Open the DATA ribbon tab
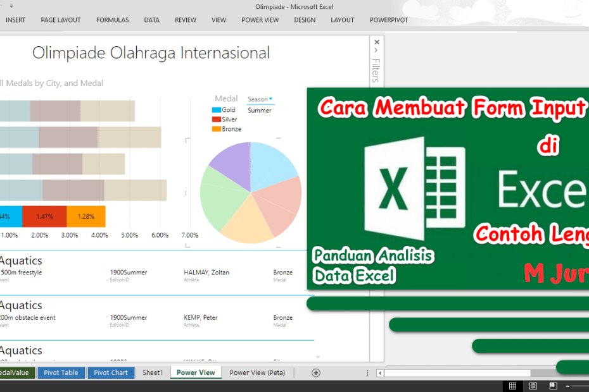This screenshot has height=392, width=589. [152, 20]
